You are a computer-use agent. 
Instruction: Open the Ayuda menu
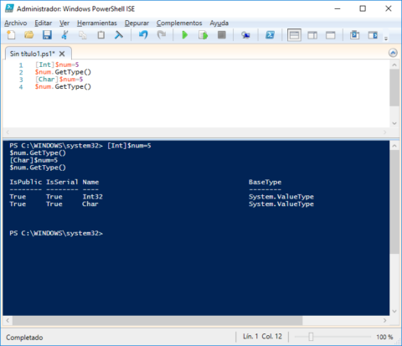219,23
